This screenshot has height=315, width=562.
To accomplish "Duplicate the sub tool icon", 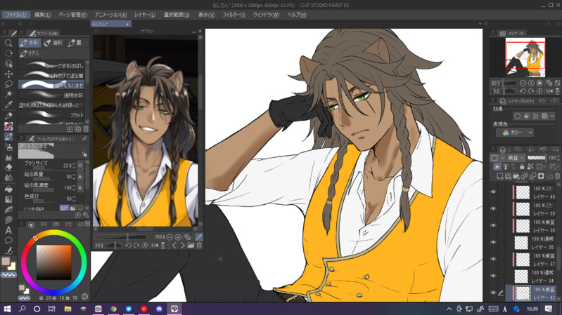I will pyautogui.click(x=78, y=128).
